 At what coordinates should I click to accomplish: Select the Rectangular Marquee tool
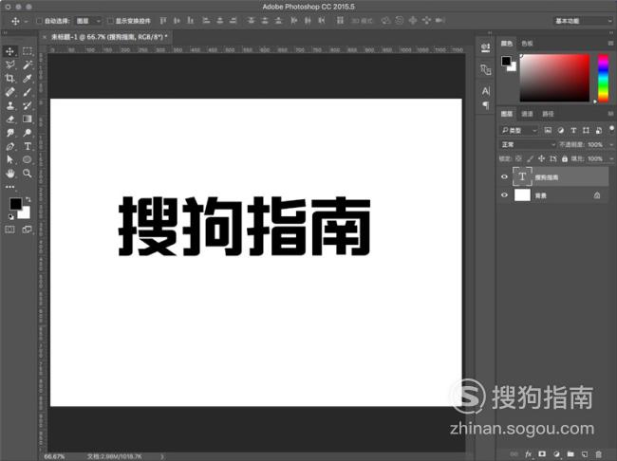28,51
